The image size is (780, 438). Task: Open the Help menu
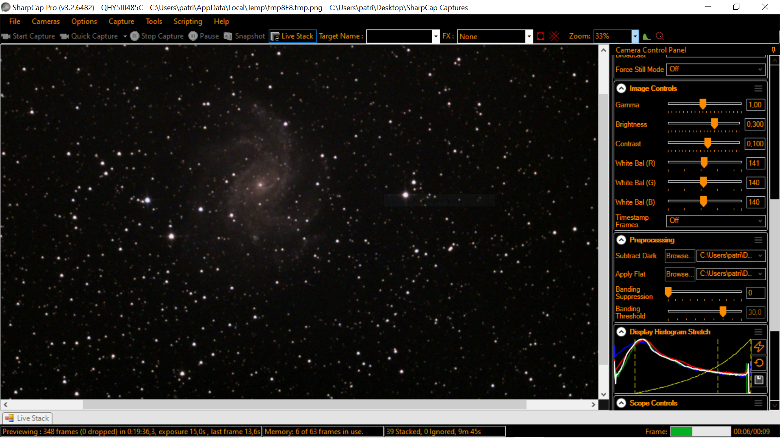(x=221, y=21)
